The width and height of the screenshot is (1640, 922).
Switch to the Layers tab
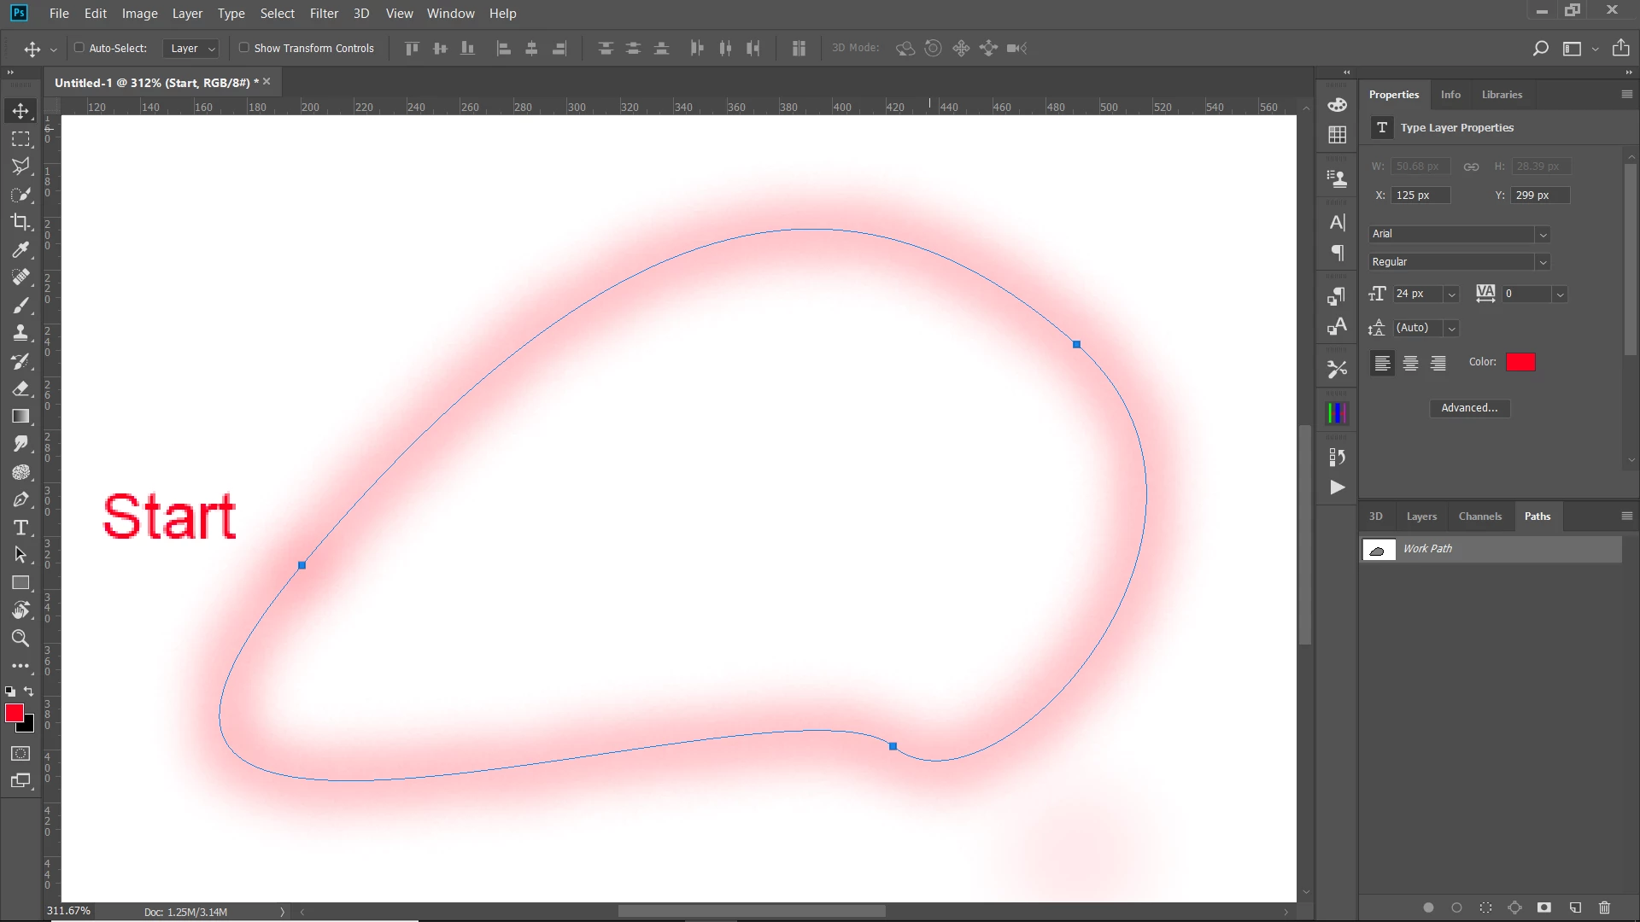[1421, 516]
